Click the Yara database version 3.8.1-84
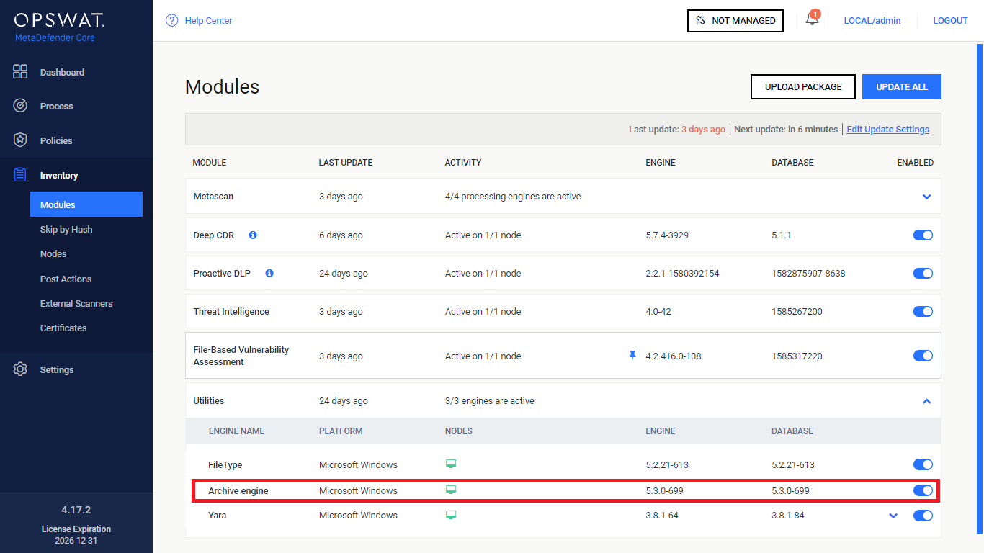This screenshot has height=553, width=984. click(x=788, y=516)
